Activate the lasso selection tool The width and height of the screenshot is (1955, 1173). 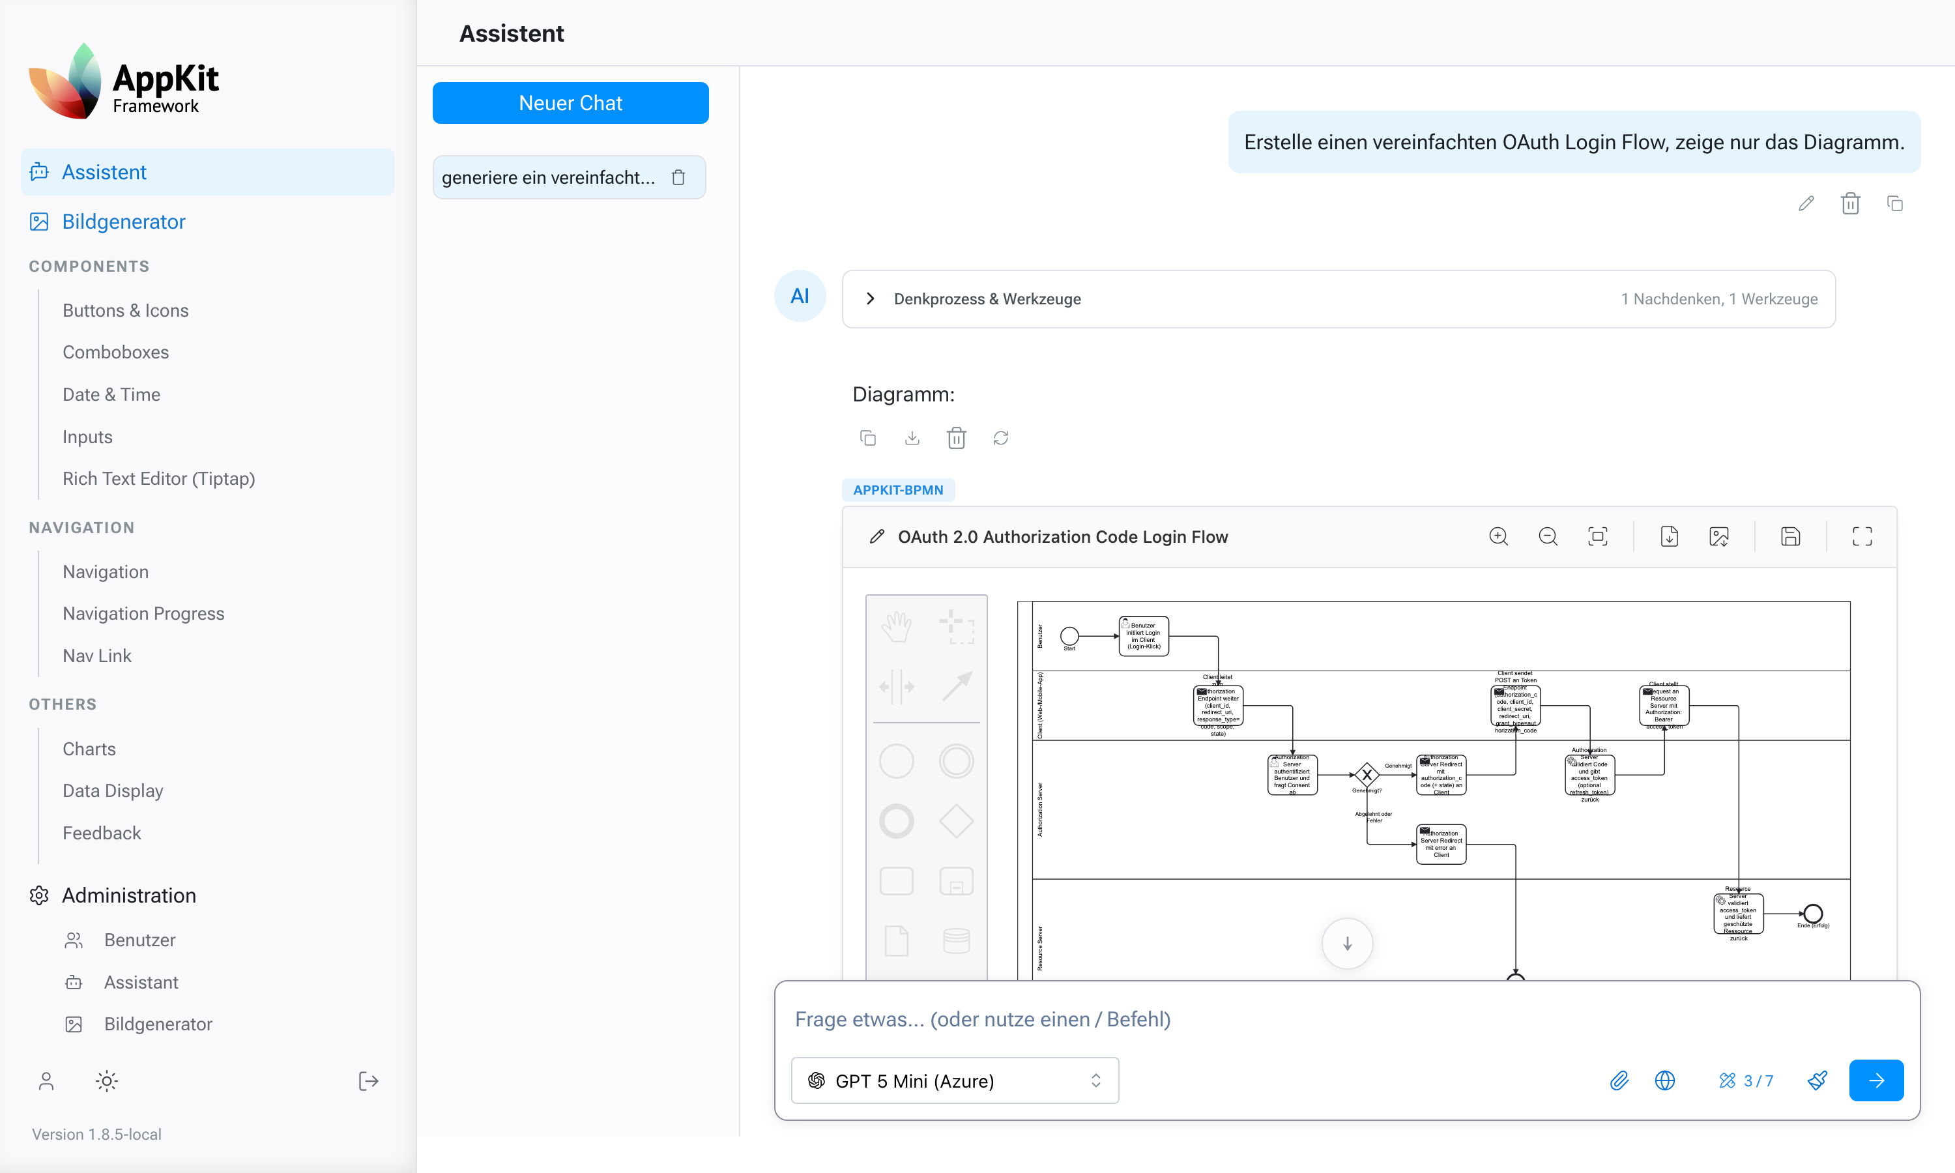click(956, 626)
